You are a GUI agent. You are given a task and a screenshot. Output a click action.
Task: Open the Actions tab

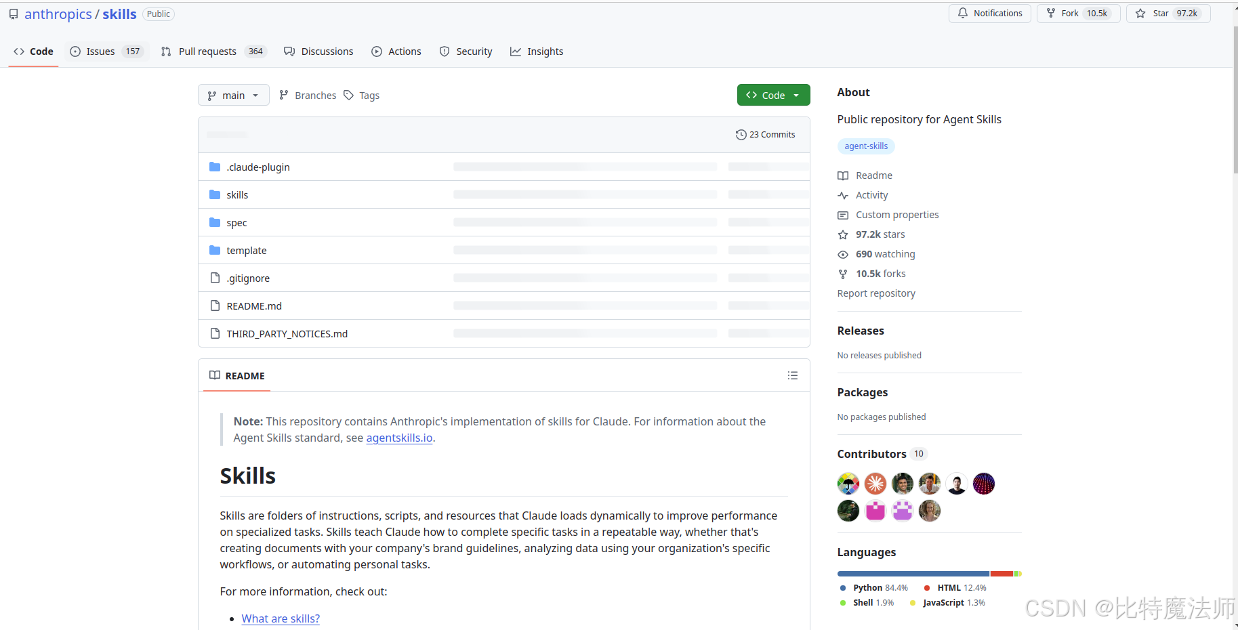pos(396,51)
